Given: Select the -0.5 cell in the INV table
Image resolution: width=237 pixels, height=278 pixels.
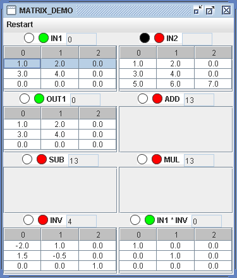Looking at the screenshot, I should click(60, 256).
